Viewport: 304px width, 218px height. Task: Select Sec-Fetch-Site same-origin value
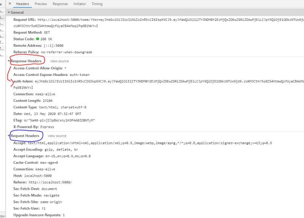[x=51, y=202]
